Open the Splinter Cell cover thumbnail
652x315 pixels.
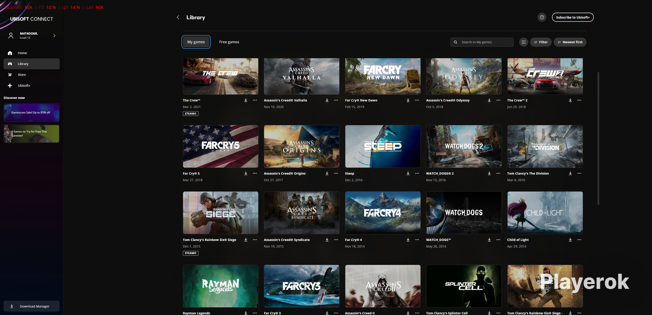(x=464, y=286)
